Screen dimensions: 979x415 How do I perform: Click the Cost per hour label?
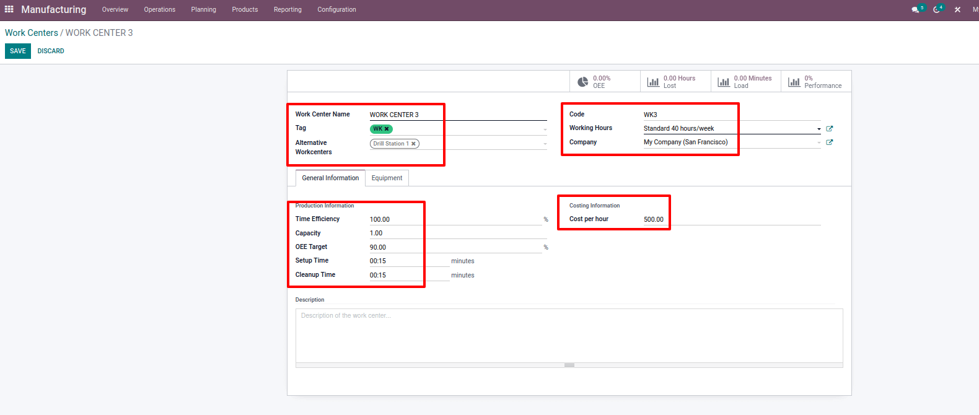click(589, 219)
